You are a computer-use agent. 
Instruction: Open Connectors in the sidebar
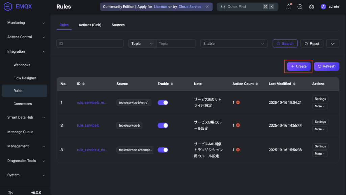23,104
